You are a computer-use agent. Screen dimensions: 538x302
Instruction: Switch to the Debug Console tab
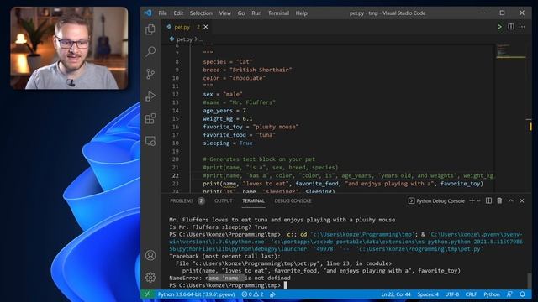293,201
